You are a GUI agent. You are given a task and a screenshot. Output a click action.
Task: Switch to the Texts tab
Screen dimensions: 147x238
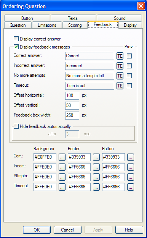pyautogui.click(x=73, y=18)
